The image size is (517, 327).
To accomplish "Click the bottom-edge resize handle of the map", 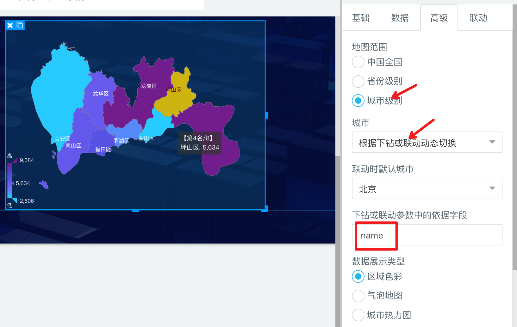I will pyautogui.click(x=135, y=210).
